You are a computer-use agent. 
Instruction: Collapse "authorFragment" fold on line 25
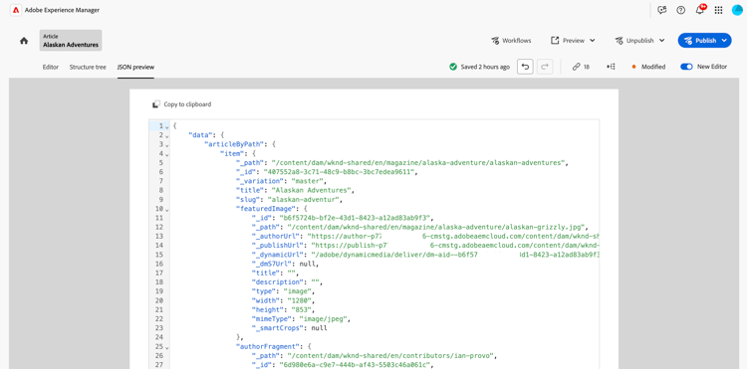click(167, 347)
